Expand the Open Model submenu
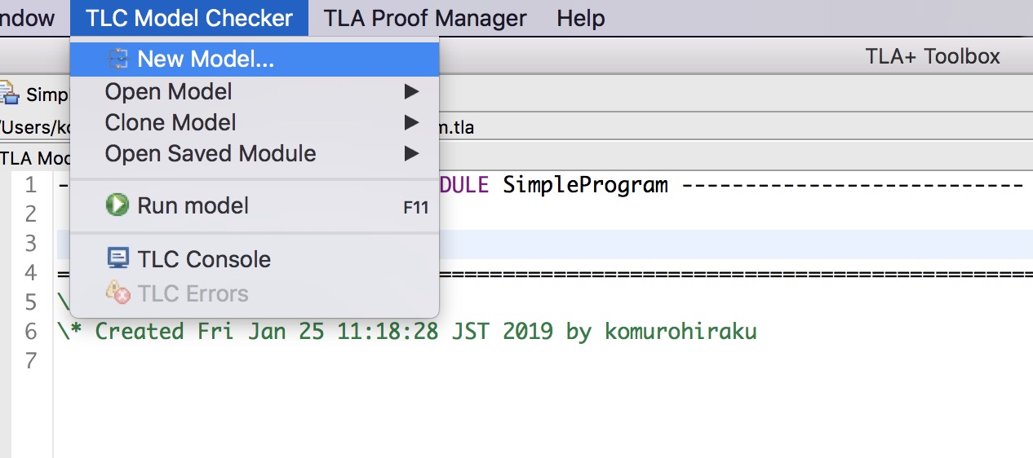 (x=255, y=91)
